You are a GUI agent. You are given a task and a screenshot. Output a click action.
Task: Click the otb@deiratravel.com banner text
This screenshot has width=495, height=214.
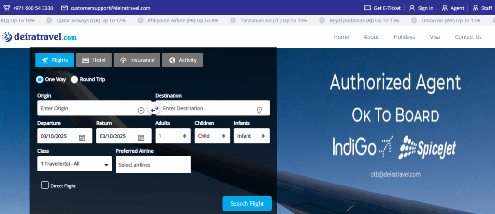395,174
